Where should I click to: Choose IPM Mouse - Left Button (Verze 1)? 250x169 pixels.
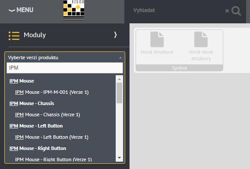(x=52, y=137)
